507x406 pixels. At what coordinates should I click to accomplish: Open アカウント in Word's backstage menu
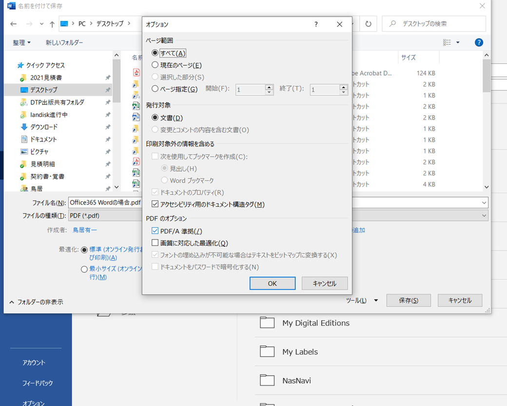click(34, 363)
